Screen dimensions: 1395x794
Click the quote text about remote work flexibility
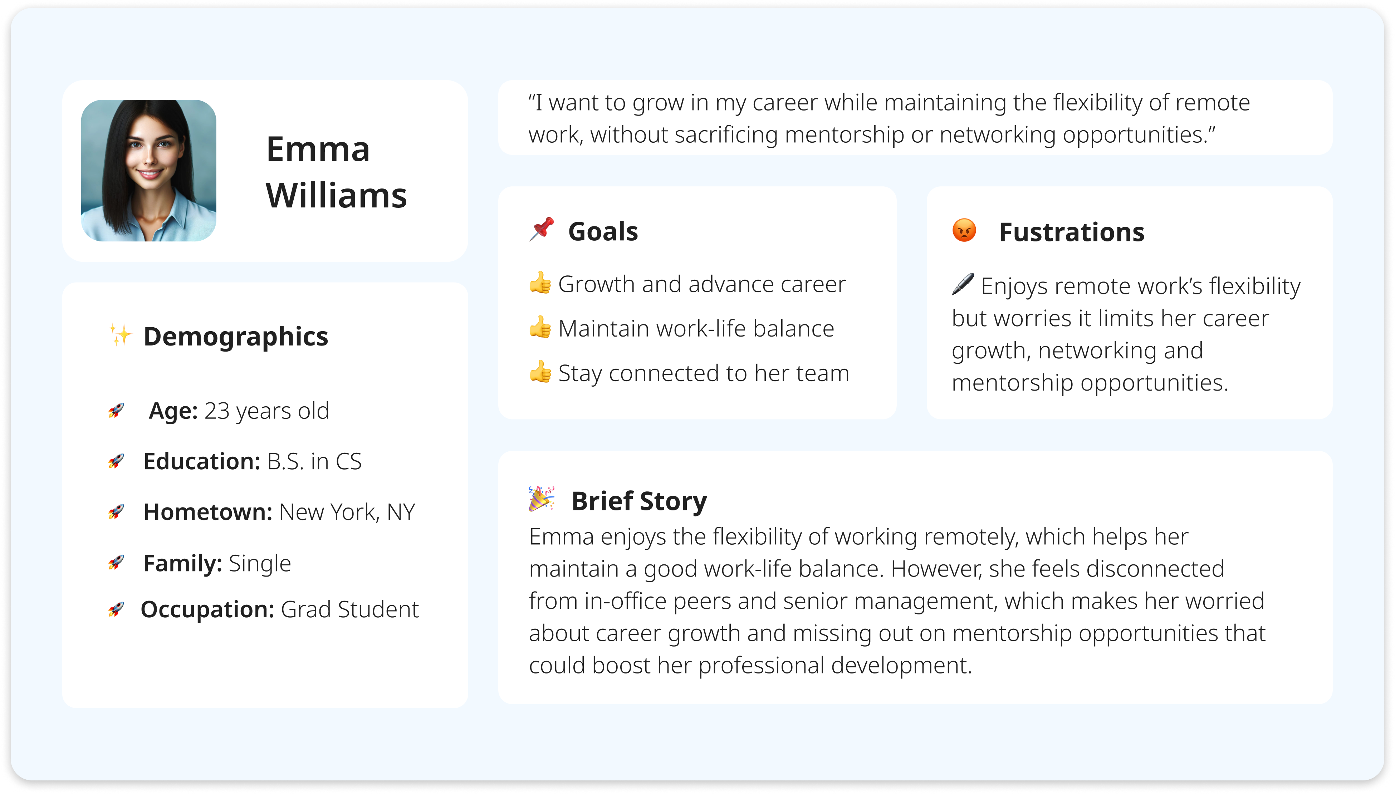pyautogui.click(x=889, y=118)
